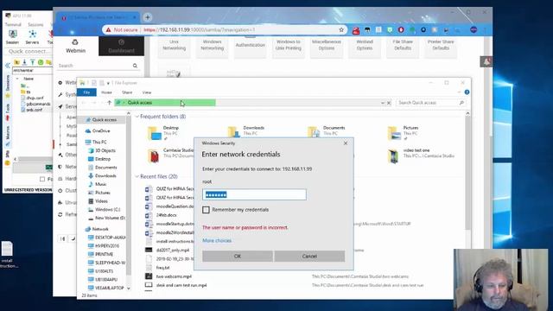Select dhcp.conf in terminal file browser
This screenshot has width=553, height=311.
point(35,98)
